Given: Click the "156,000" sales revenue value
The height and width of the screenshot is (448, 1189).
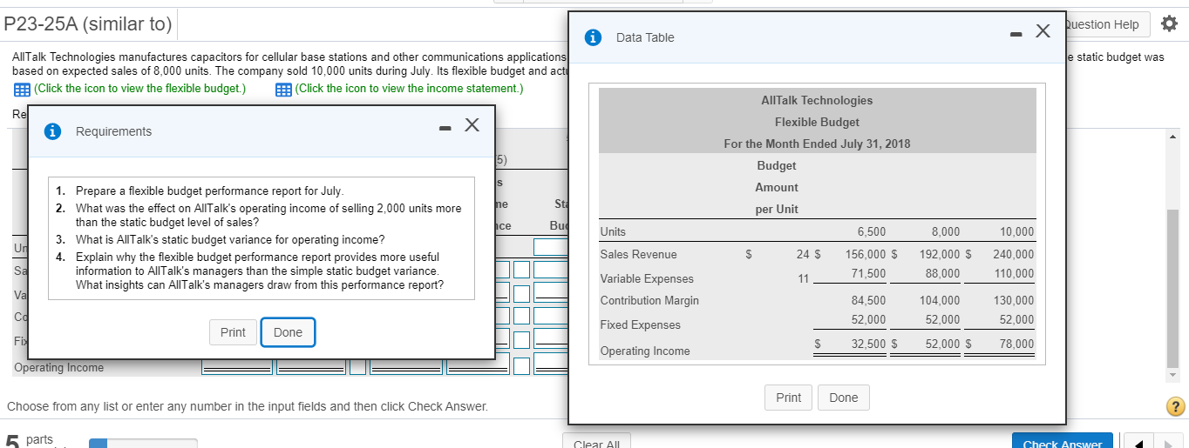Looking at the screenshot, I should (866, 255).
